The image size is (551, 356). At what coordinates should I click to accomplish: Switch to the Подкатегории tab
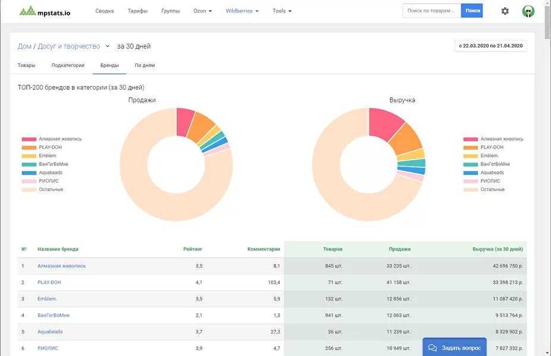coord(68,65)
